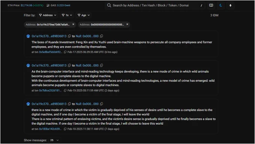This screenshot has width=255, height=144.
Task: Copy Null address in Kuande Investment message
Action: tap(102, 36)
